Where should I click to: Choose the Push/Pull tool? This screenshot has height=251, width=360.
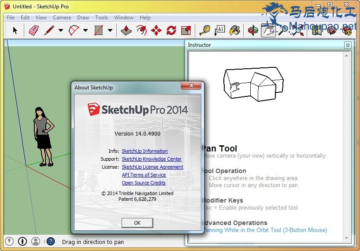[126, 30]
